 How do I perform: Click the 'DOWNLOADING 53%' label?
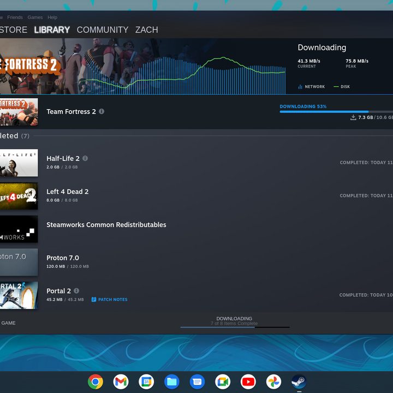pyautogui.click(x=303, y=106)
